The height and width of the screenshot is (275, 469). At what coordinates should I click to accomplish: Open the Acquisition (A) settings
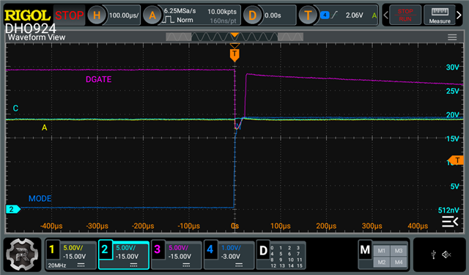[152, 15]
